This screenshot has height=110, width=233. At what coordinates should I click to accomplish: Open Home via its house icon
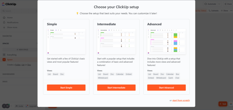[4, 17]
